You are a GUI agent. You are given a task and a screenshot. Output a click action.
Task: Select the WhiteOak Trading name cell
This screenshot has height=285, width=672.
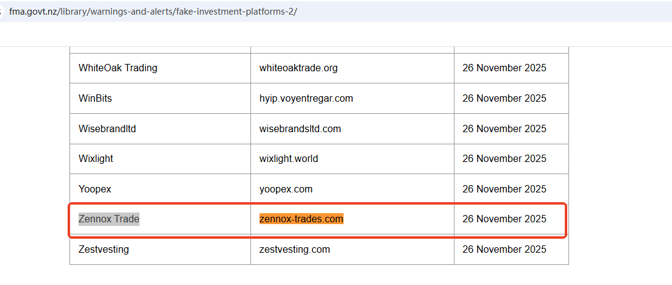click(118, 68)
